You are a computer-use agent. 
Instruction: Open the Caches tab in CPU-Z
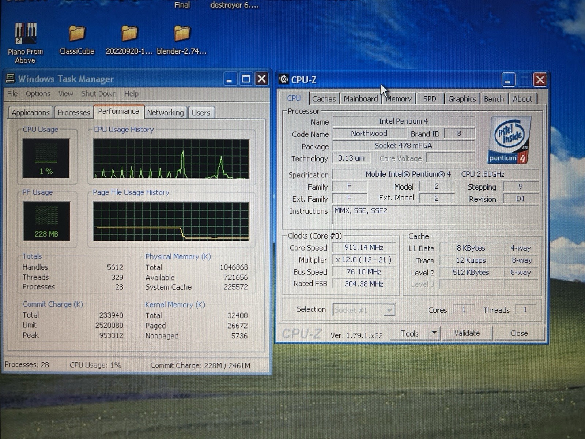(324, 99)
